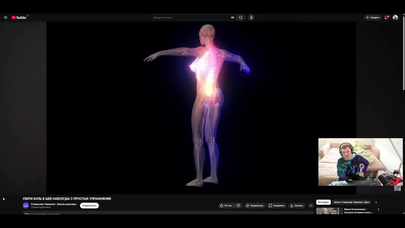Like the video with 54 тыс.
Screen dimensions: 405x228
[226, 206]
